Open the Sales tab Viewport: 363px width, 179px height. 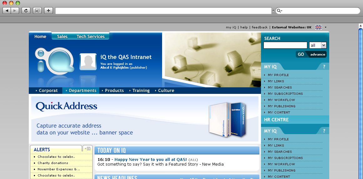click(x=62, y=36)
